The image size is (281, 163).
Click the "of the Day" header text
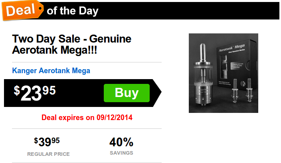click(73, 11)
